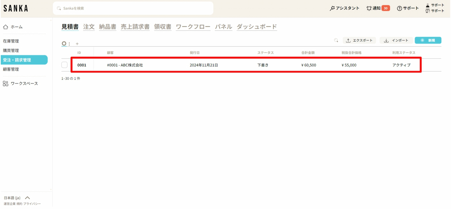Click the ステータス column header

[265, 53]
